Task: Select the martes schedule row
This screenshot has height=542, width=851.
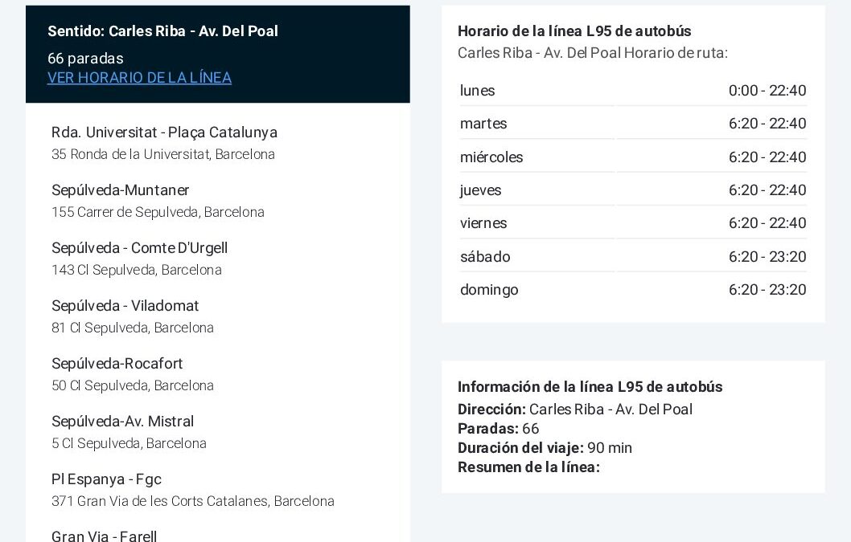Action: (x=632, y=124)
